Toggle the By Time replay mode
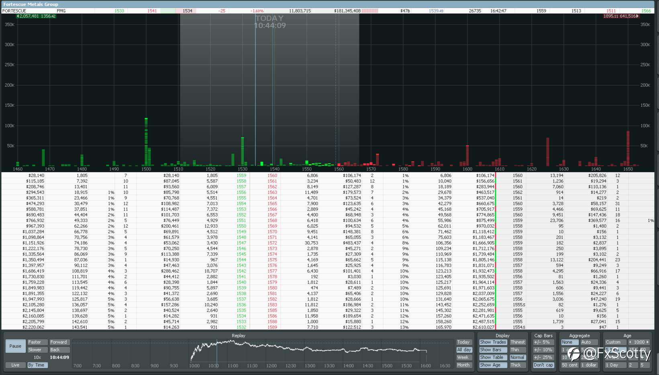Image resolution: width=659 pixels, height=375 pixels. point(37,365)
